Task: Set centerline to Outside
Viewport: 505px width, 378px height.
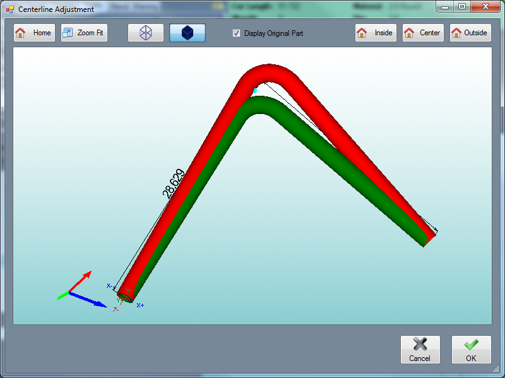Action: 470,33
